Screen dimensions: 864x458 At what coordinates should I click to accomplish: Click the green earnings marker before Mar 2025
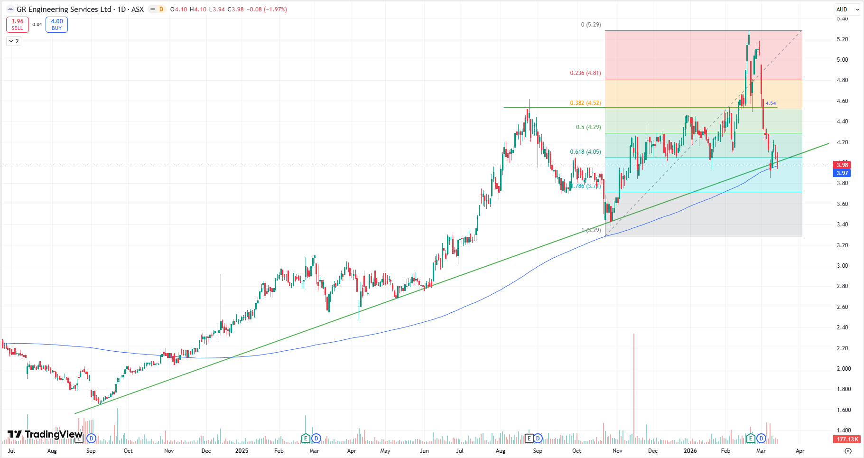click(x=306, y=438)
